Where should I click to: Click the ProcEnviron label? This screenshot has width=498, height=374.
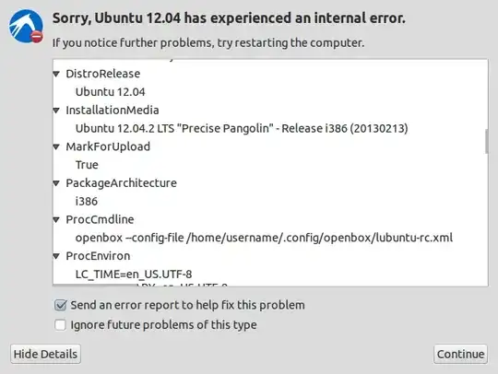coord(98,256)
